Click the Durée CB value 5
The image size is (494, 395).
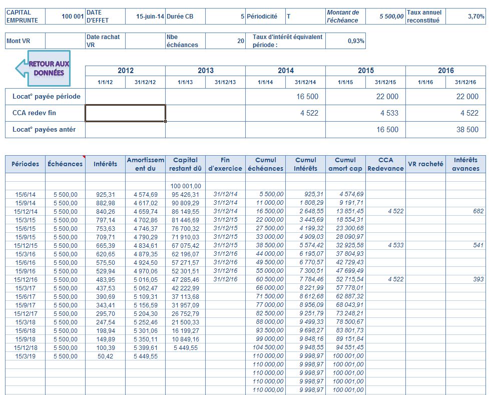click(225, 17)
